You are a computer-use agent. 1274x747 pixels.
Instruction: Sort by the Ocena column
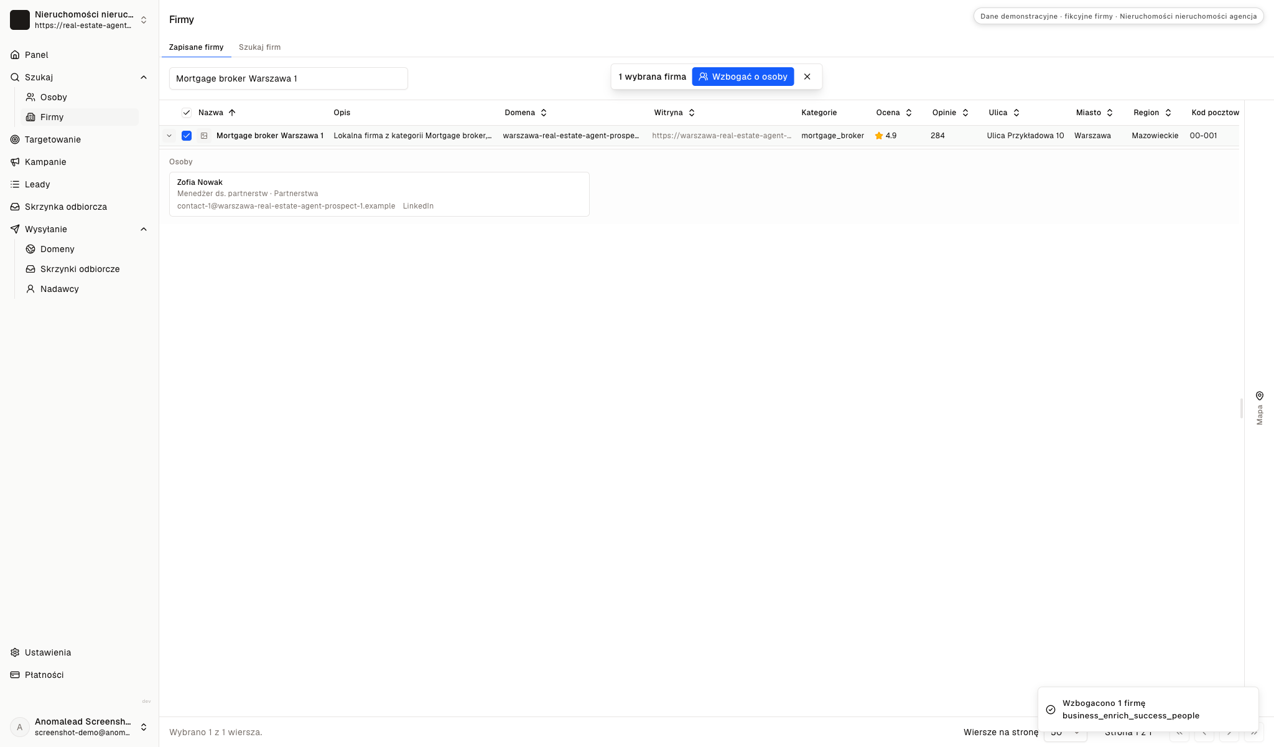894,113
